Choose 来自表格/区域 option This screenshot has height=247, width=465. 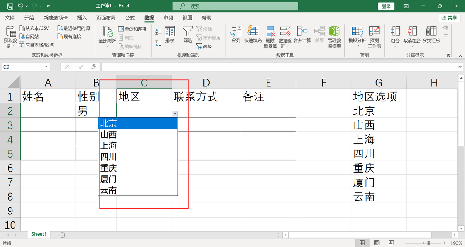click(x=36, y=45)
